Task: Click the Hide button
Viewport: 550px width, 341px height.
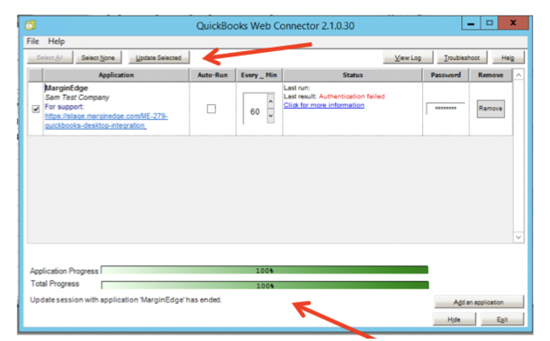Action: pyautogui.click(x=454, y=320)
